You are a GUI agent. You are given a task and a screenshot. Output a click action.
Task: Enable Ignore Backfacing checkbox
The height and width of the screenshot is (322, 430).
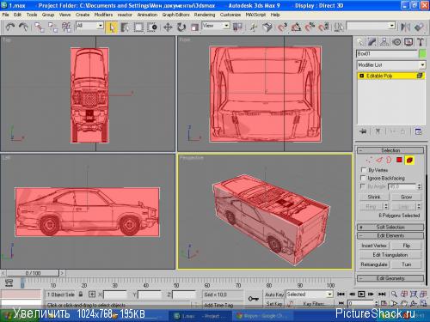364,178
